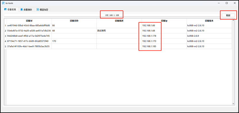Click the ks-tools app icon in title bar
This screenshot has height=113, width=239.
pyautogui.click(x=3, y=3)
